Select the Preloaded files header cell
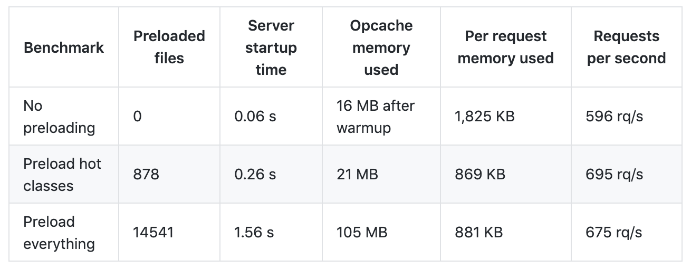The height and width of the screenshot is (269, 691). tap(169, 47)
